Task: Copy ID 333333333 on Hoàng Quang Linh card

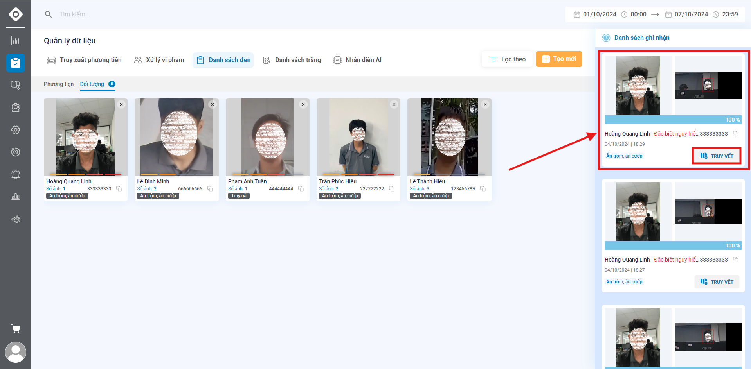Action: (x=119, y=189)
